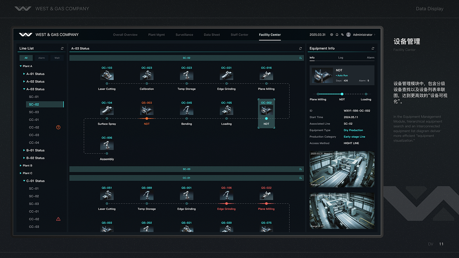This screenshot has height=258, width=459.
Task: Click the administrator avatar
Action: [349, 35]
